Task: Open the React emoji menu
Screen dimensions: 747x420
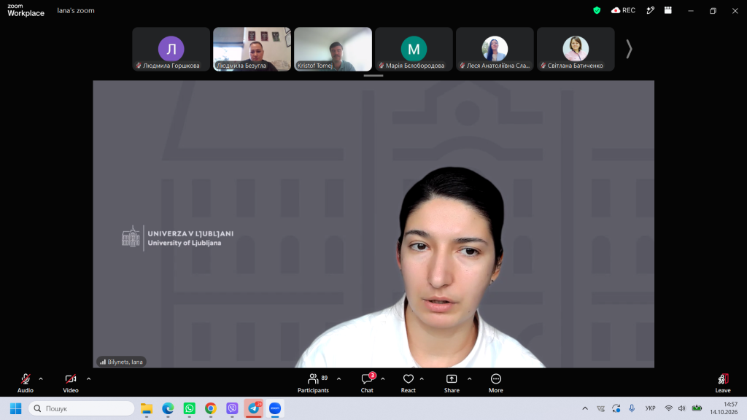Action: tap(409, 383)
